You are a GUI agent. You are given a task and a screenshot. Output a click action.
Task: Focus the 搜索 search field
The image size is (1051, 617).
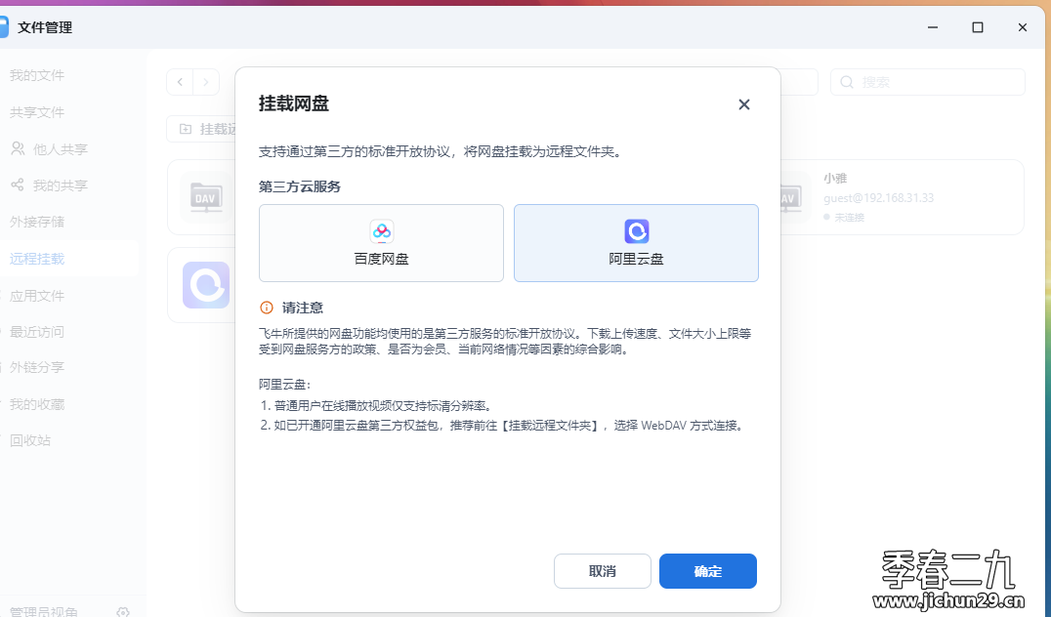coord(928,82)
